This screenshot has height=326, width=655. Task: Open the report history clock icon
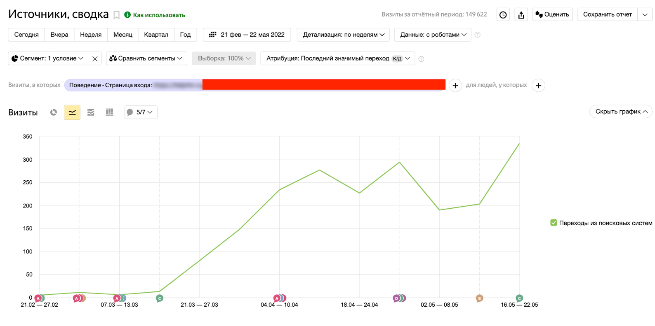pos(503,15)
